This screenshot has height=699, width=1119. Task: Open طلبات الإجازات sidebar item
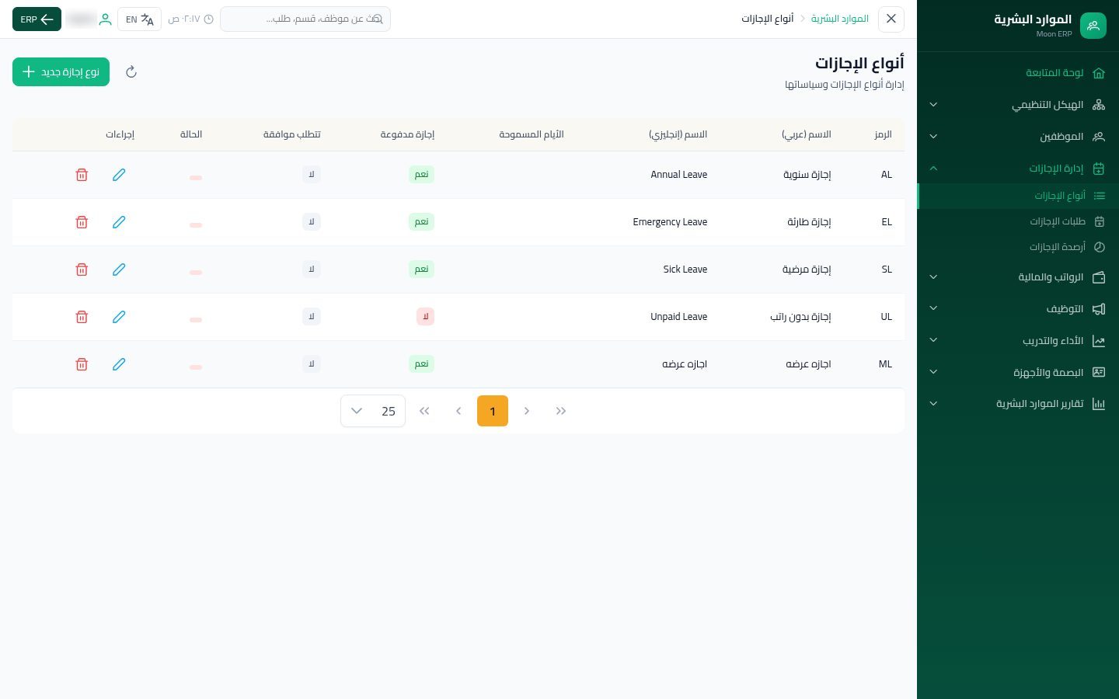(x=1018, y=221)
